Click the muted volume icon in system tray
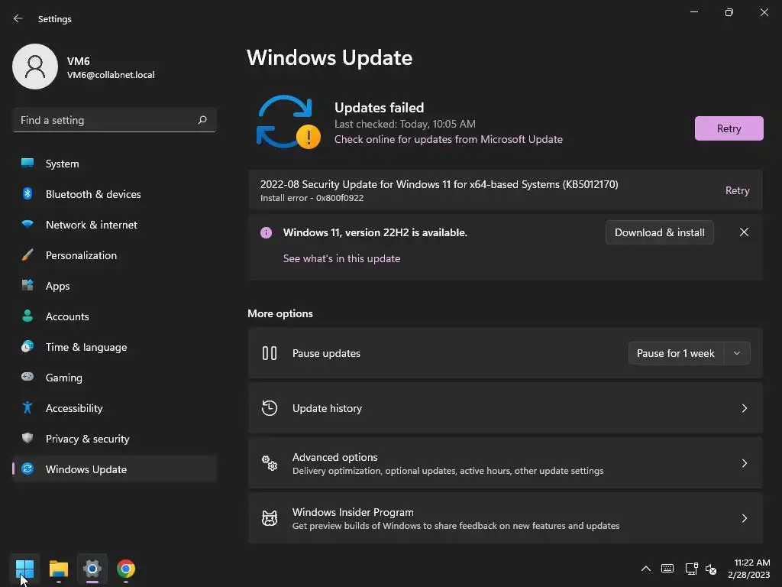 pyautogui.click(x=711, y=569)
